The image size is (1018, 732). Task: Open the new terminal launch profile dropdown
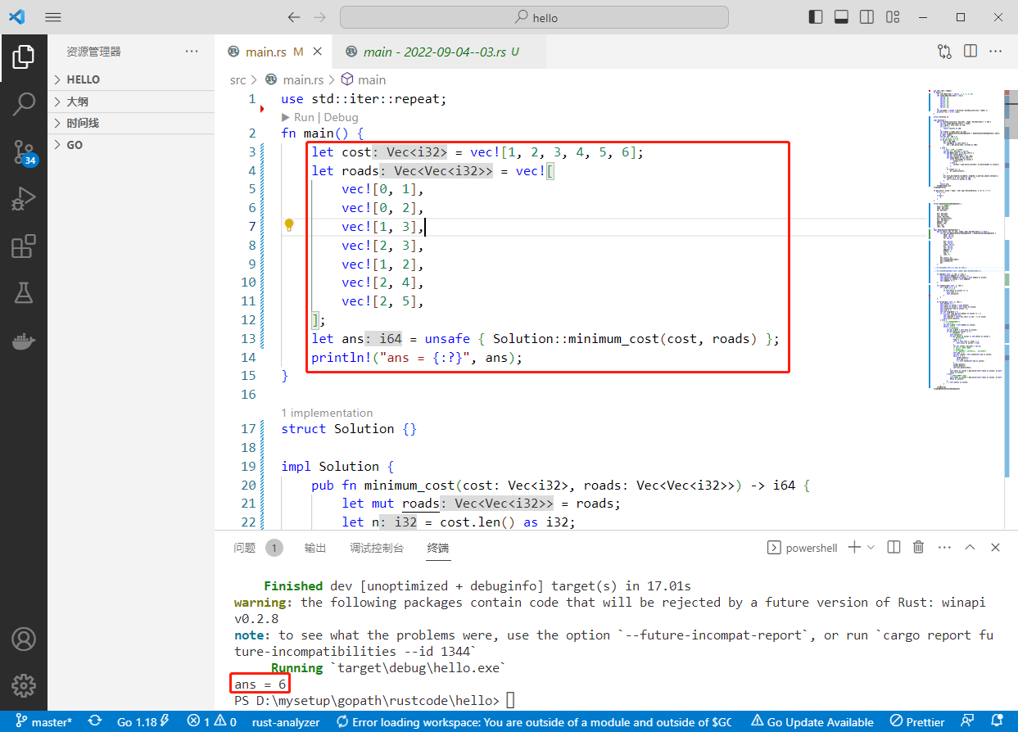[x=871, y=547]
